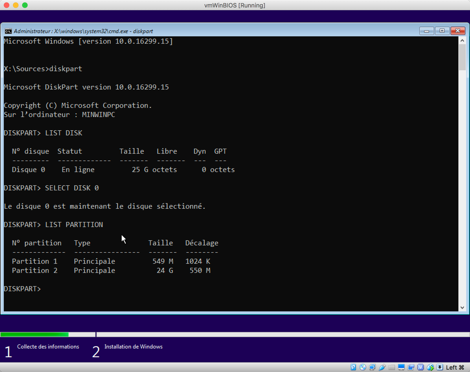
Task: Click the '550 M' offset value
Action: [200, 271]
